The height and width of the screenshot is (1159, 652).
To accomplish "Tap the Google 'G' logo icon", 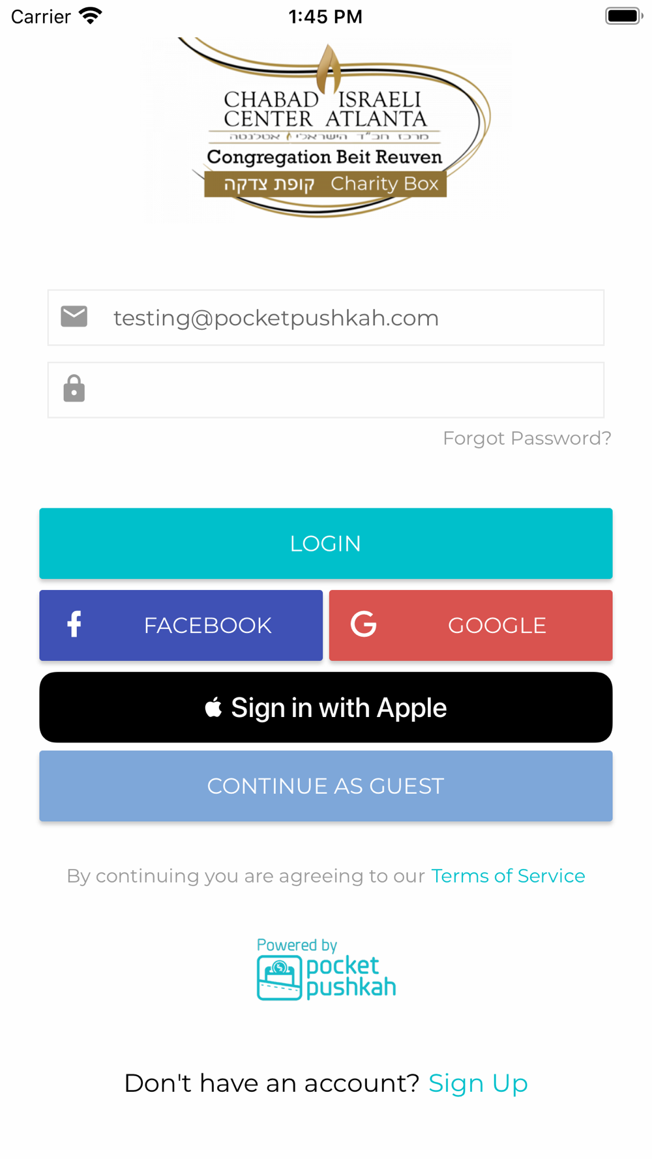I will (363, 624).
